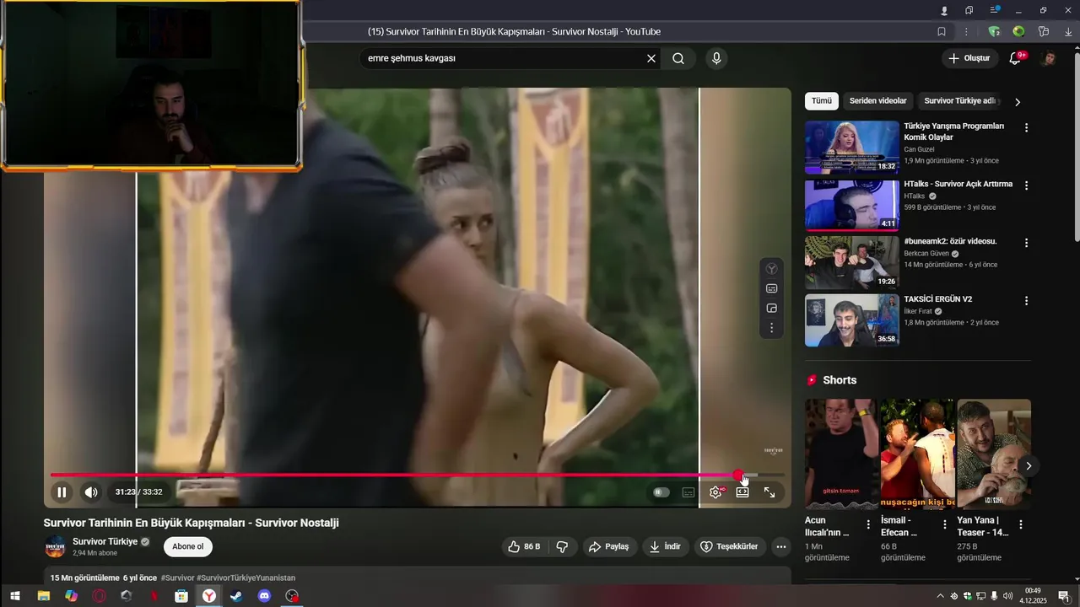Open options for Acun Ilıcalı'nın short
1080x607 pixels.
point(868,524)
